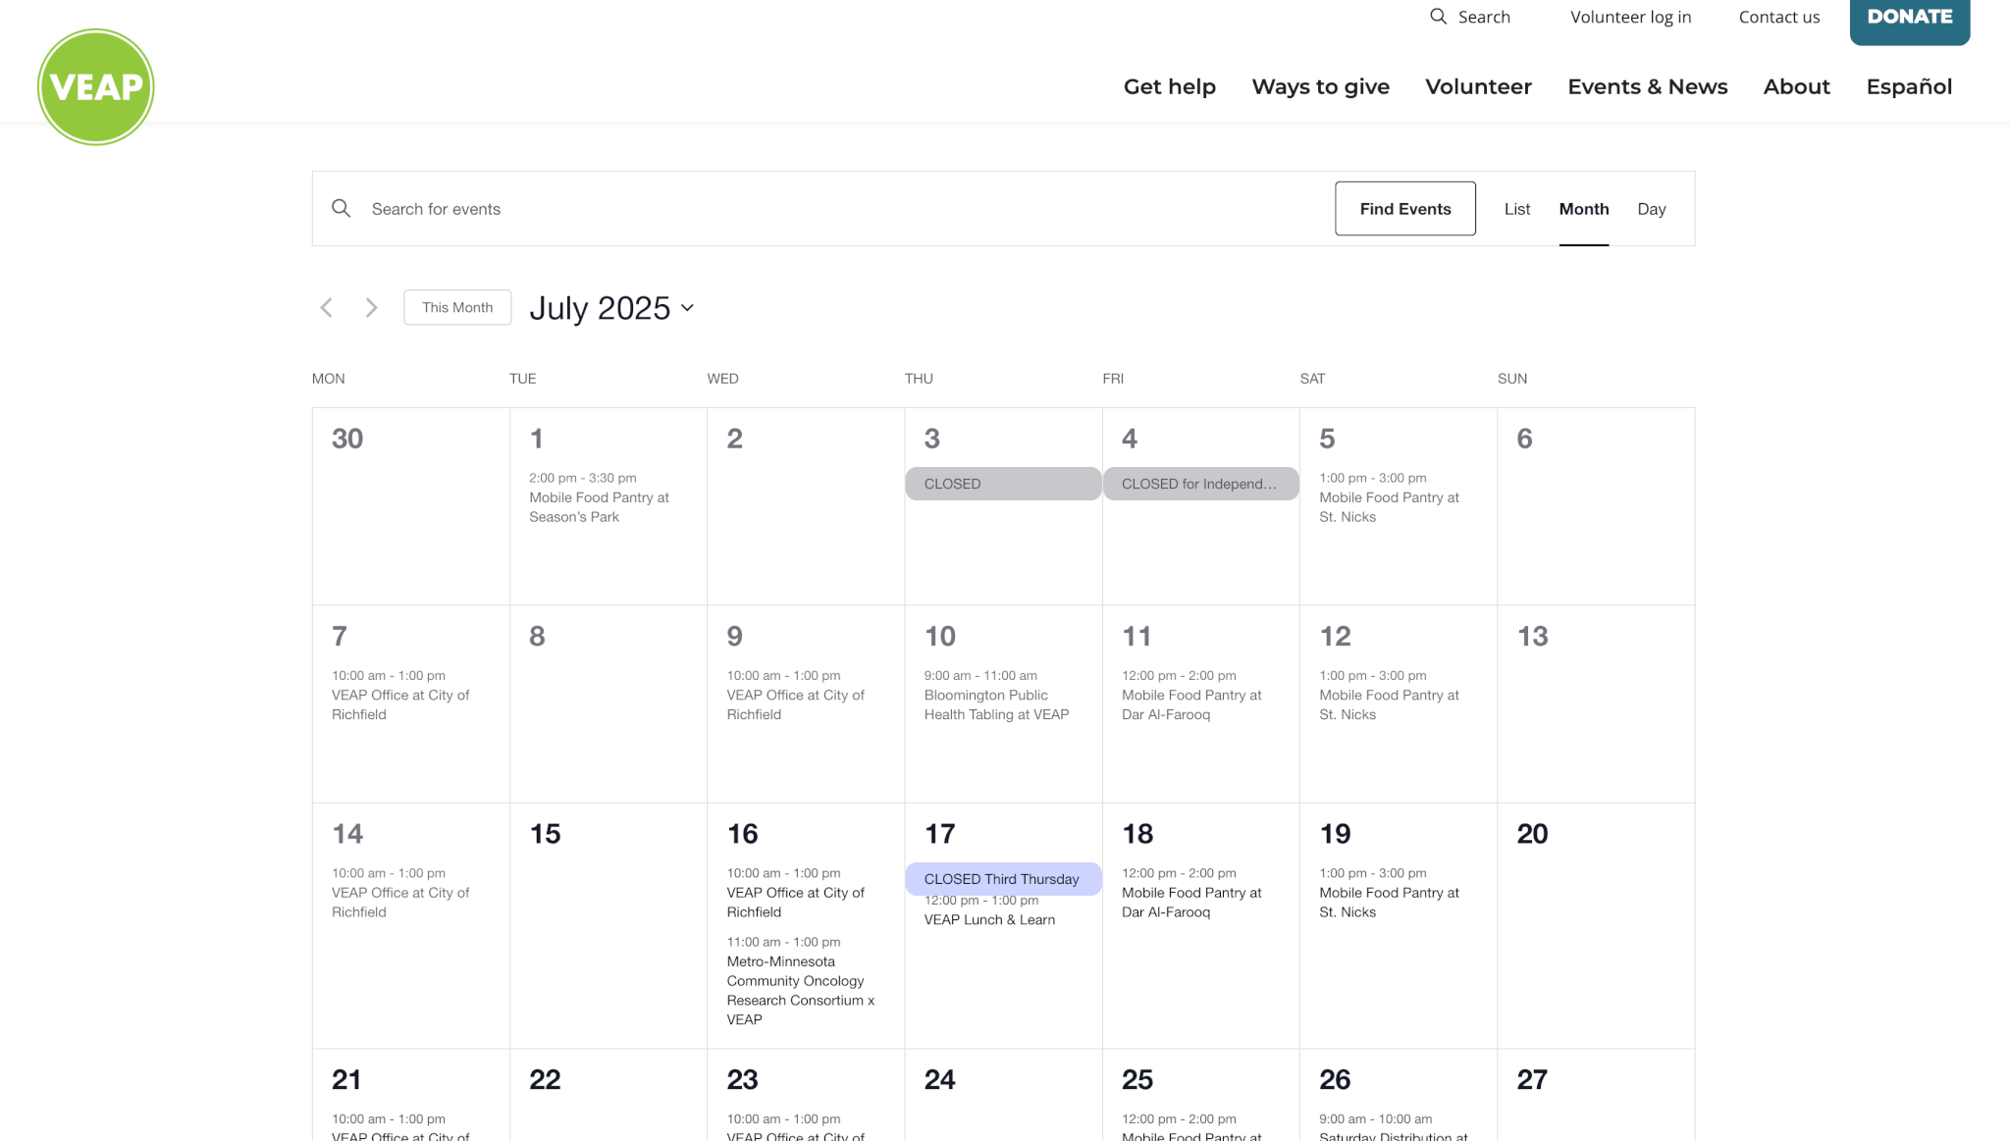Open VEAP Lunch & Learn event

click(989, 919)
